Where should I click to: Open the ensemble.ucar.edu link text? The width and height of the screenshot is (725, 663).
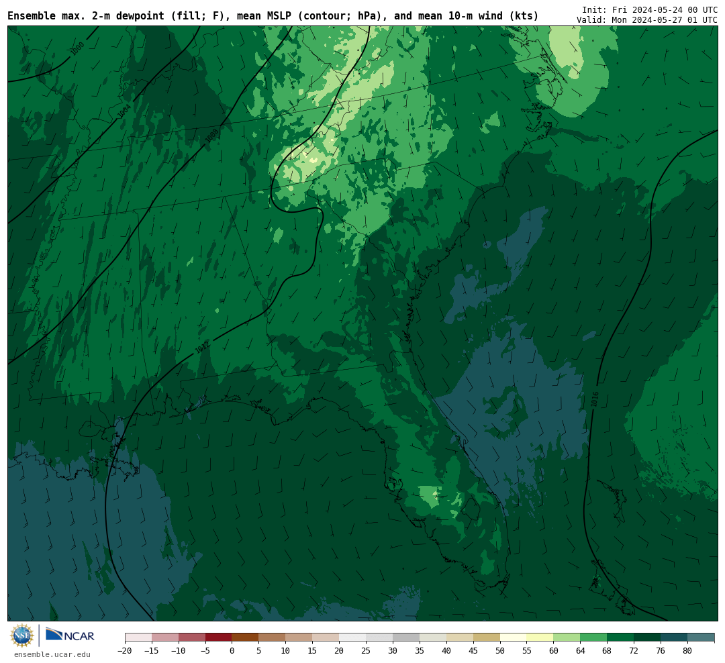click(52, 654)
